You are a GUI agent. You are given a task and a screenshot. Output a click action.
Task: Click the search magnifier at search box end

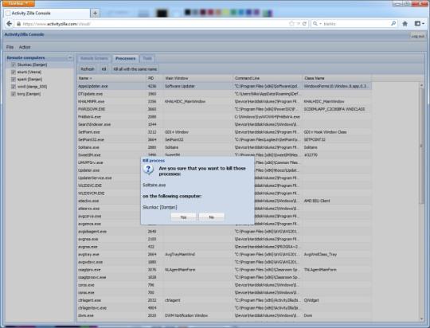pyautogui.click(x=393, y=24)
